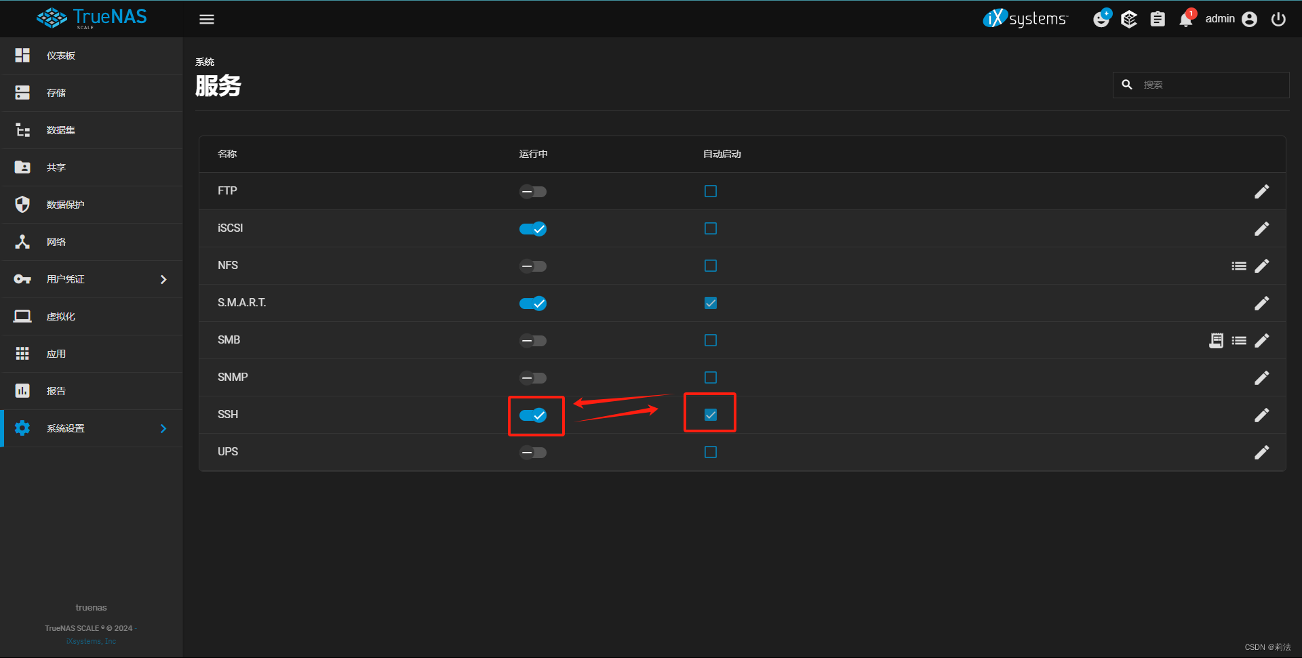The height and width of the screenshot is (658, 1302).
Task: Edit S.M.A.R.T. service with pencil icon
Action: pyautogui.click(x=1261, y=304)
